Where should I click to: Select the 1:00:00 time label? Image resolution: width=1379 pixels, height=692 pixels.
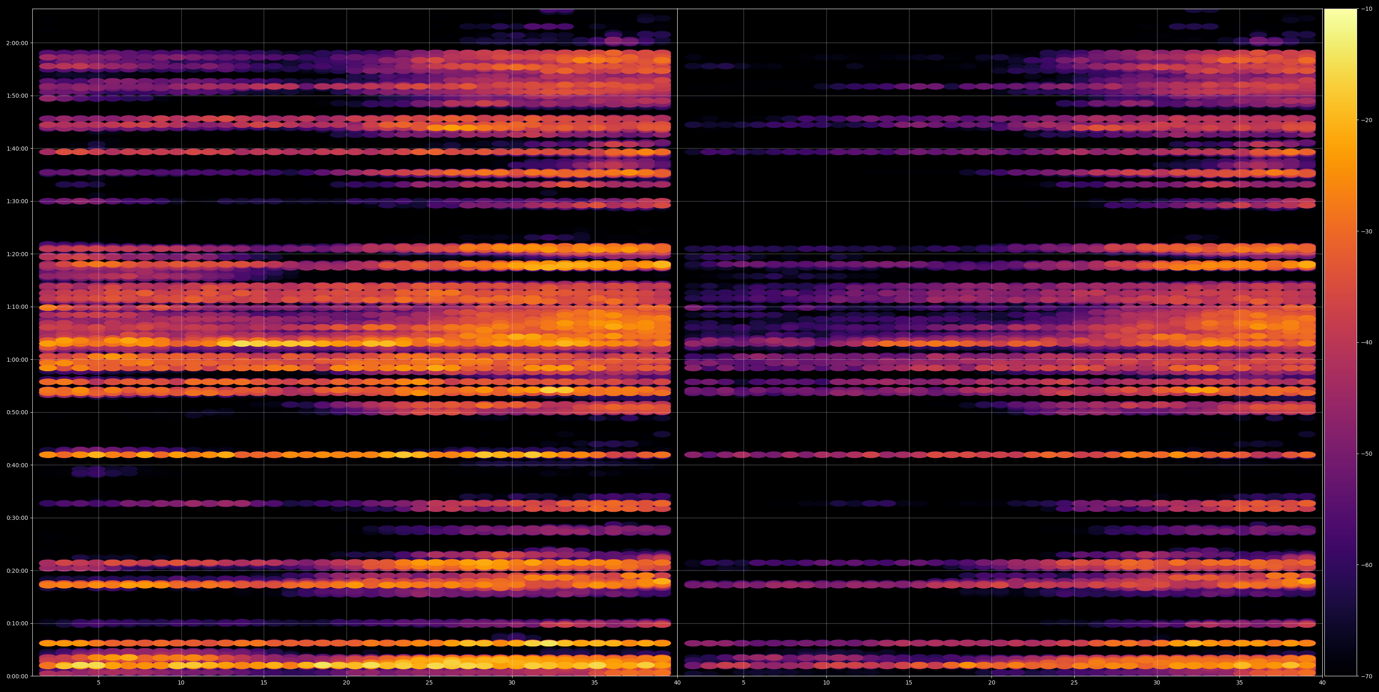click(17, 360)
